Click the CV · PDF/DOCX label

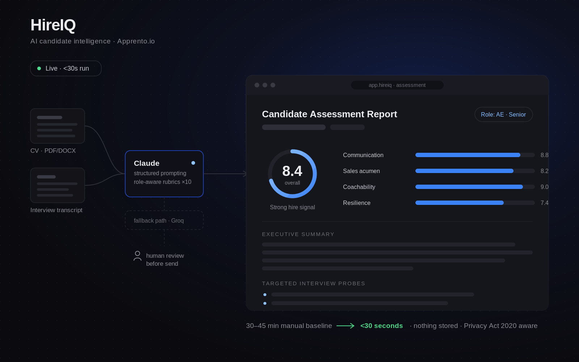coord(53,151)
